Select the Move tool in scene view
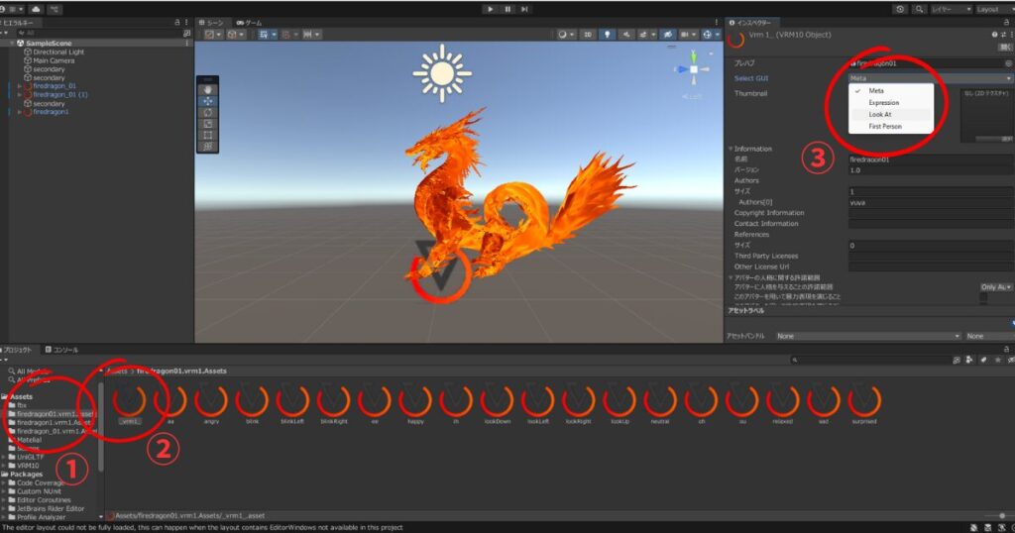The height and width of the screenshot is (533, 1015). coord(208,101)
